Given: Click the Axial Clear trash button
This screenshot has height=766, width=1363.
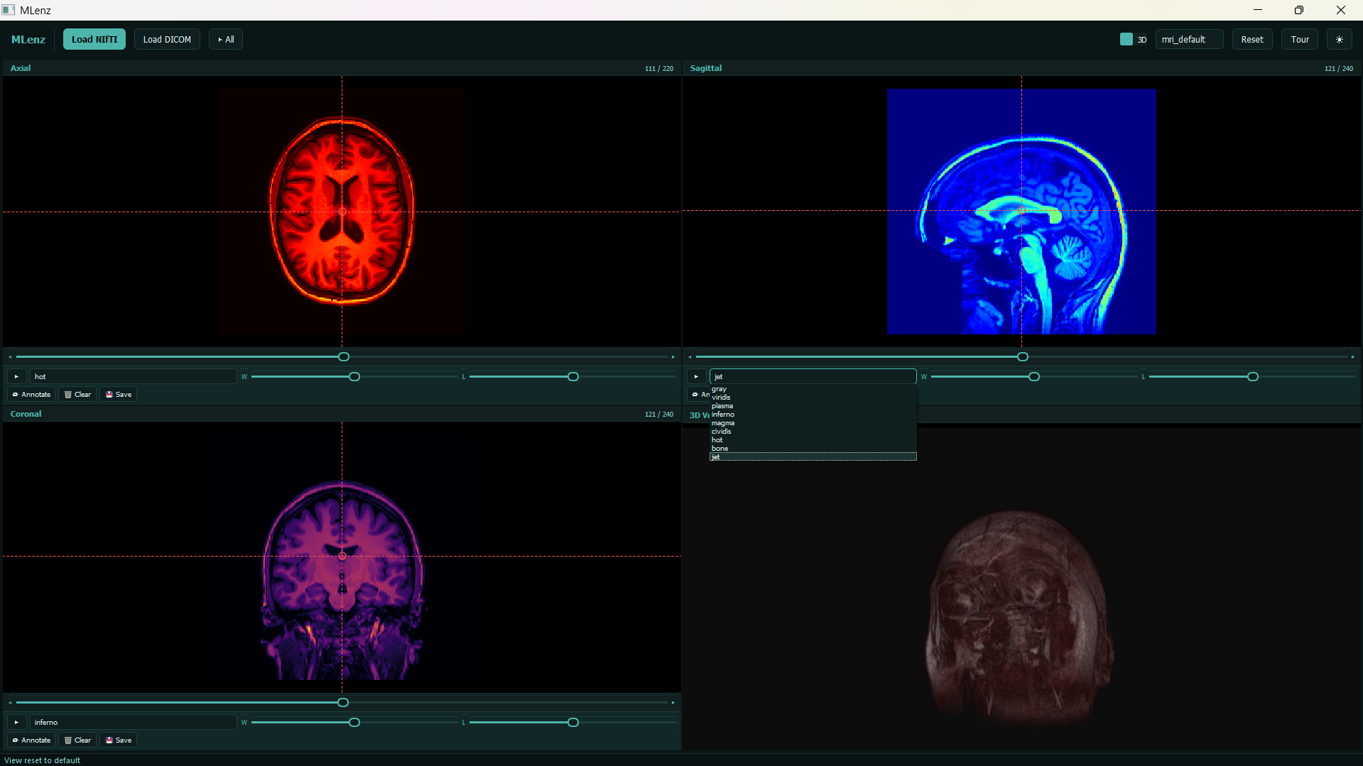Looking at the screenshot, I should pos(77,395).
